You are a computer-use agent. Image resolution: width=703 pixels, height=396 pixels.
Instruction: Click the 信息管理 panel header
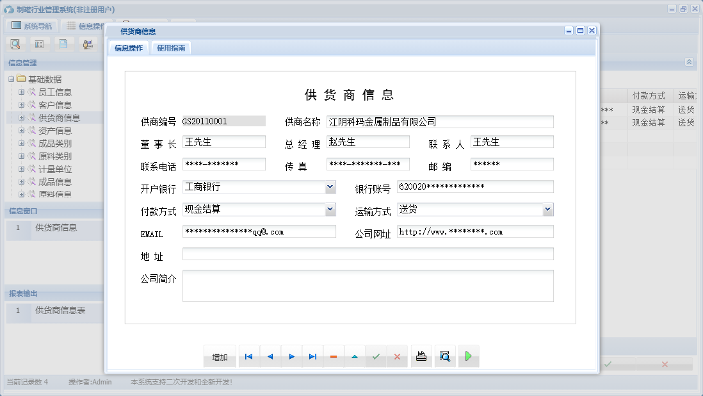(x=22, y=63)
